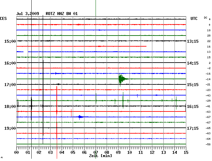The width and height of the screenshot is (212, 161).
Task: Click the DC offset value -65
Action: click(208, 128)
